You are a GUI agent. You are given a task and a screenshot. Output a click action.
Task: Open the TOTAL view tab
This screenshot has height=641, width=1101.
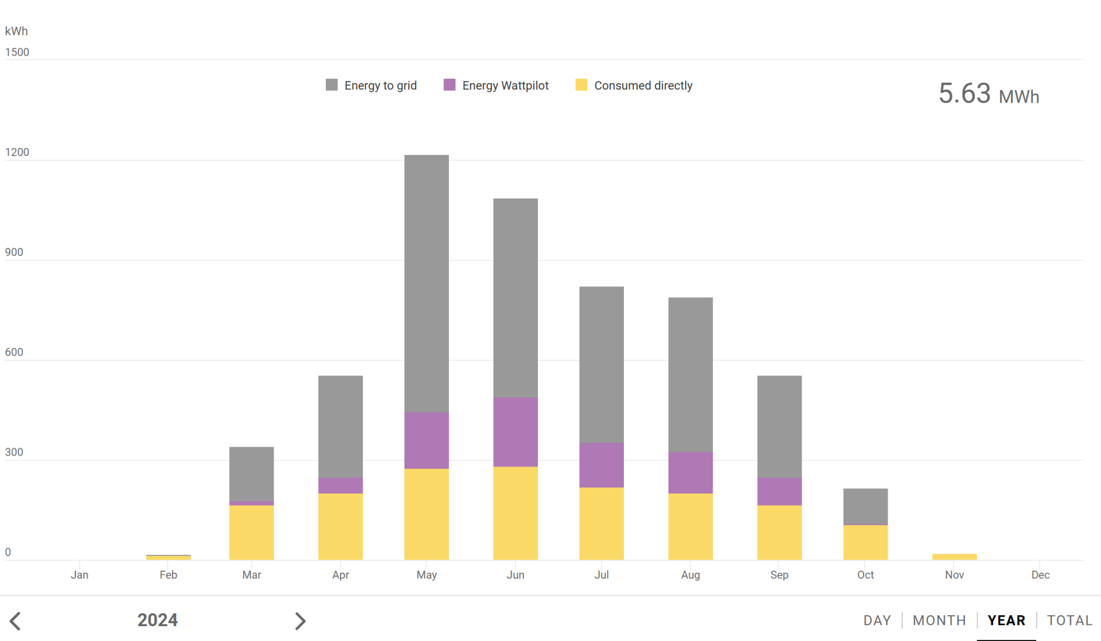point(1069,620)
